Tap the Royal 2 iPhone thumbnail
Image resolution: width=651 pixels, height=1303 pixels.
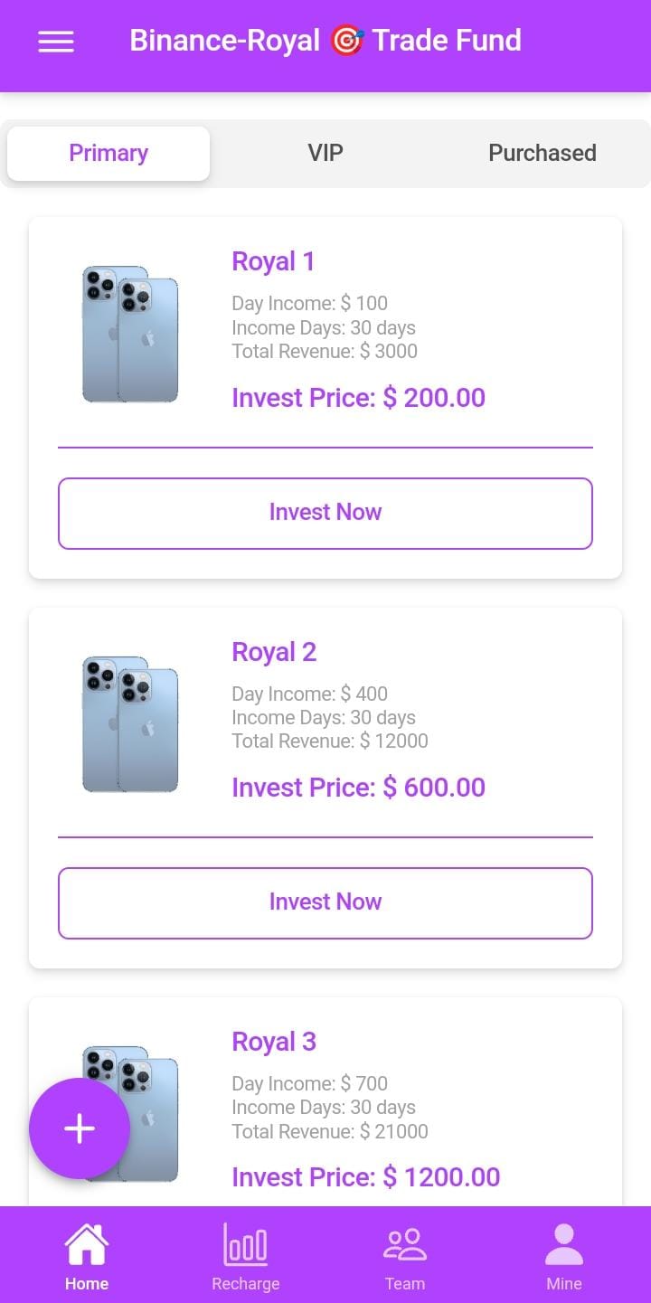[130, 725]
